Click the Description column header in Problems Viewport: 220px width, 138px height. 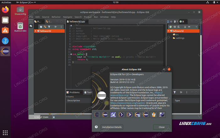click(74, 100)
